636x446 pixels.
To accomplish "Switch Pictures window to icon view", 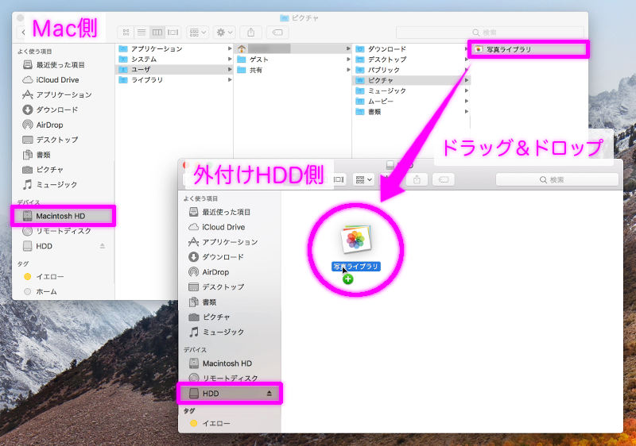I will 126,33.
